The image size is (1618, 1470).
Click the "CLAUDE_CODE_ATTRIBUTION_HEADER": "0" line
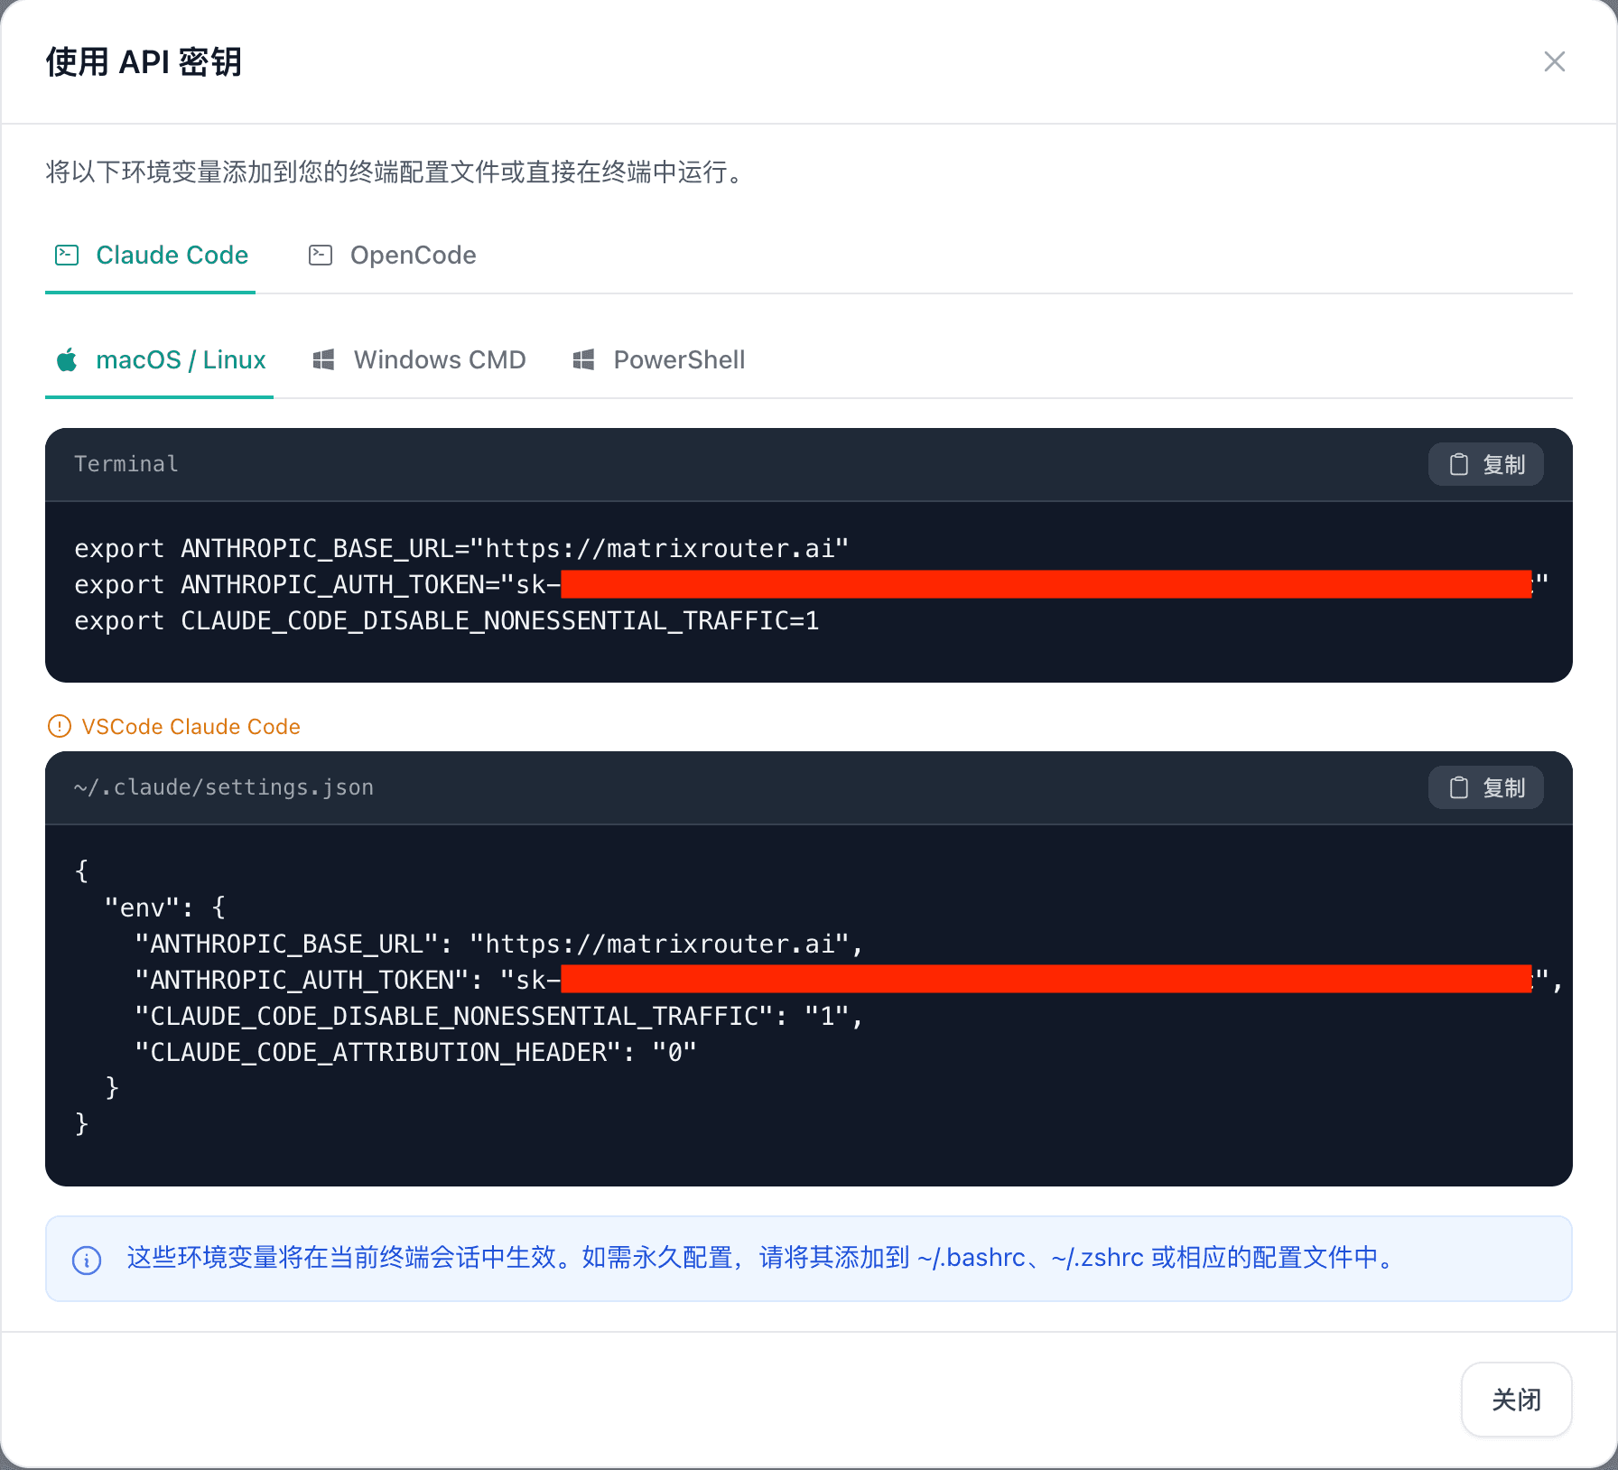tap(415, 1053)
